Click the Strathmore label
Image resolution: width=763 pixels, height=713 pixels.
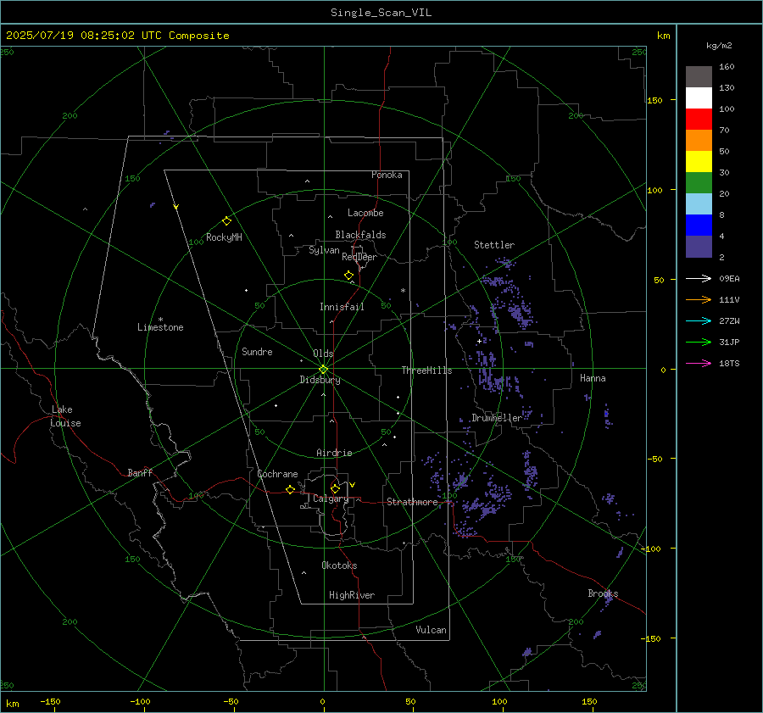[412, 502]
